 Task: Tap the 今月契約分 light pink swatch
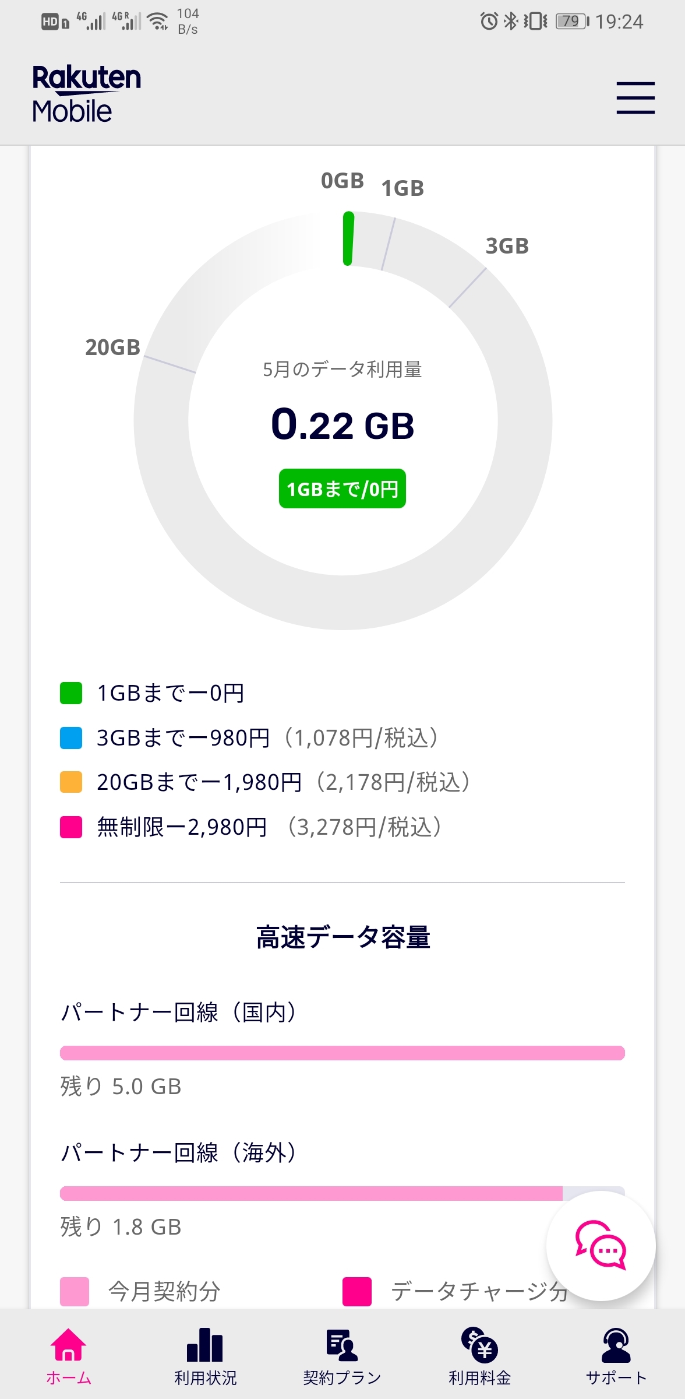[75, 1291]
